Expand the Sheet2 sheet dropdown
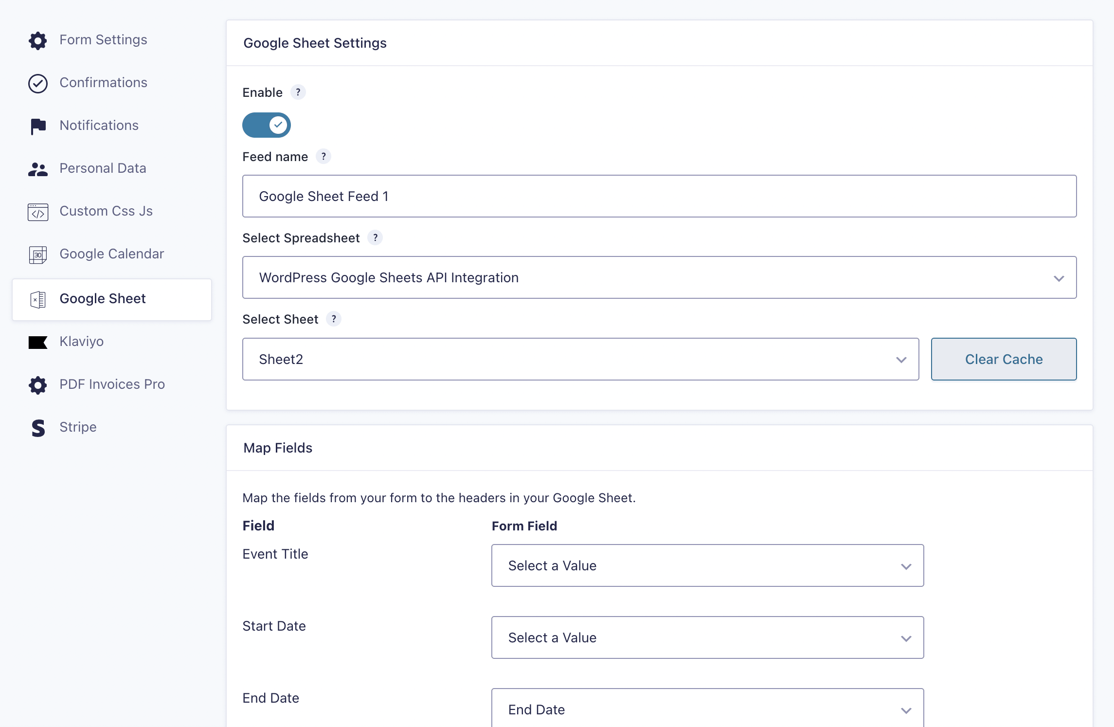The height and width of the screenshot is (727, 1114). point(580,359)
